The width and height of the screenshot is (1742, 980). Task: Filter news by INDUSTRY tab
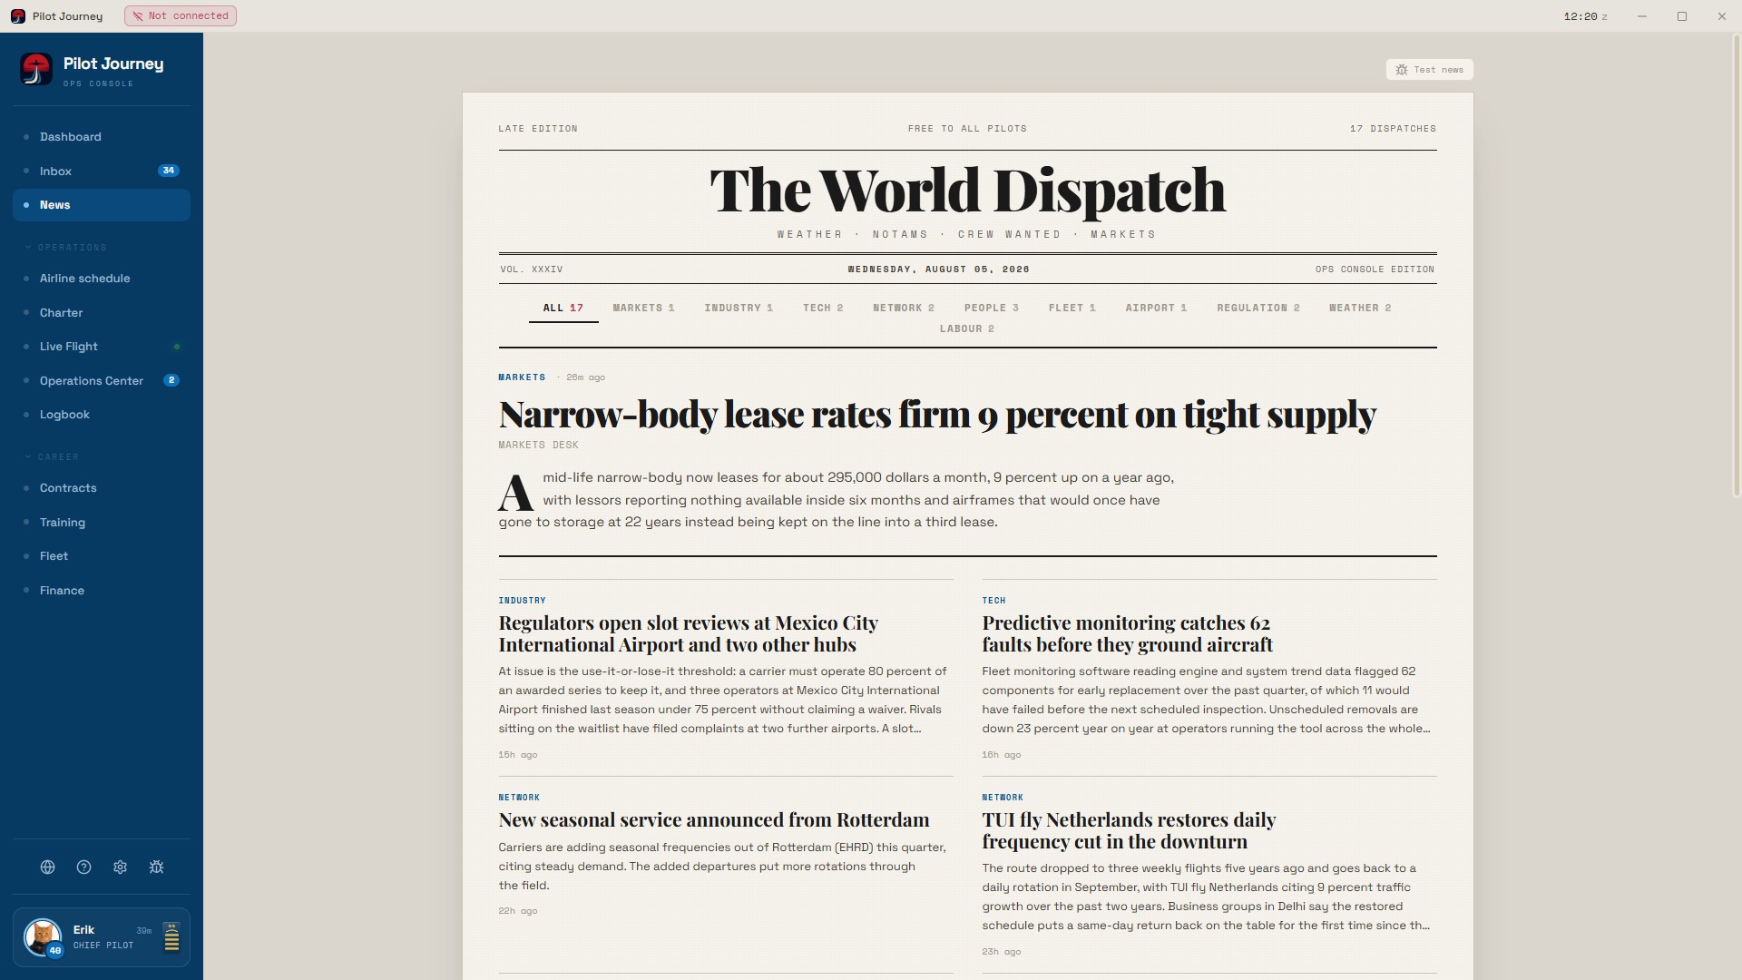click(x=739, y=309)
